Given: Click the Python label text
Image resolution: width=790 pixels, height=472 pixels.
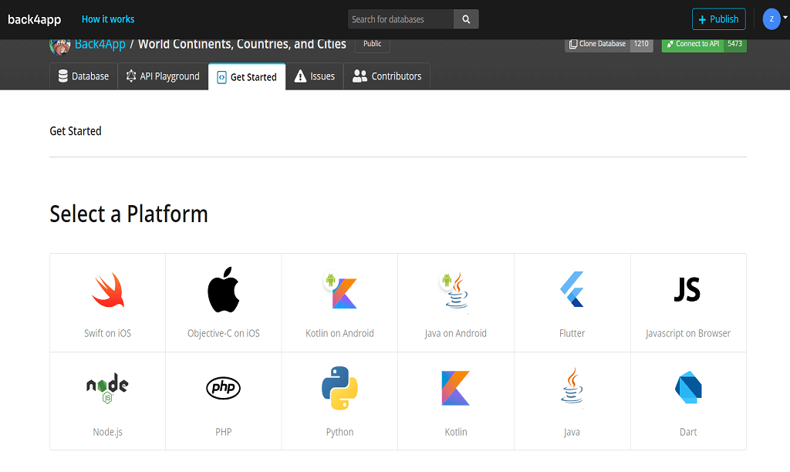Looking at the screenshot, I should point(339,432).
